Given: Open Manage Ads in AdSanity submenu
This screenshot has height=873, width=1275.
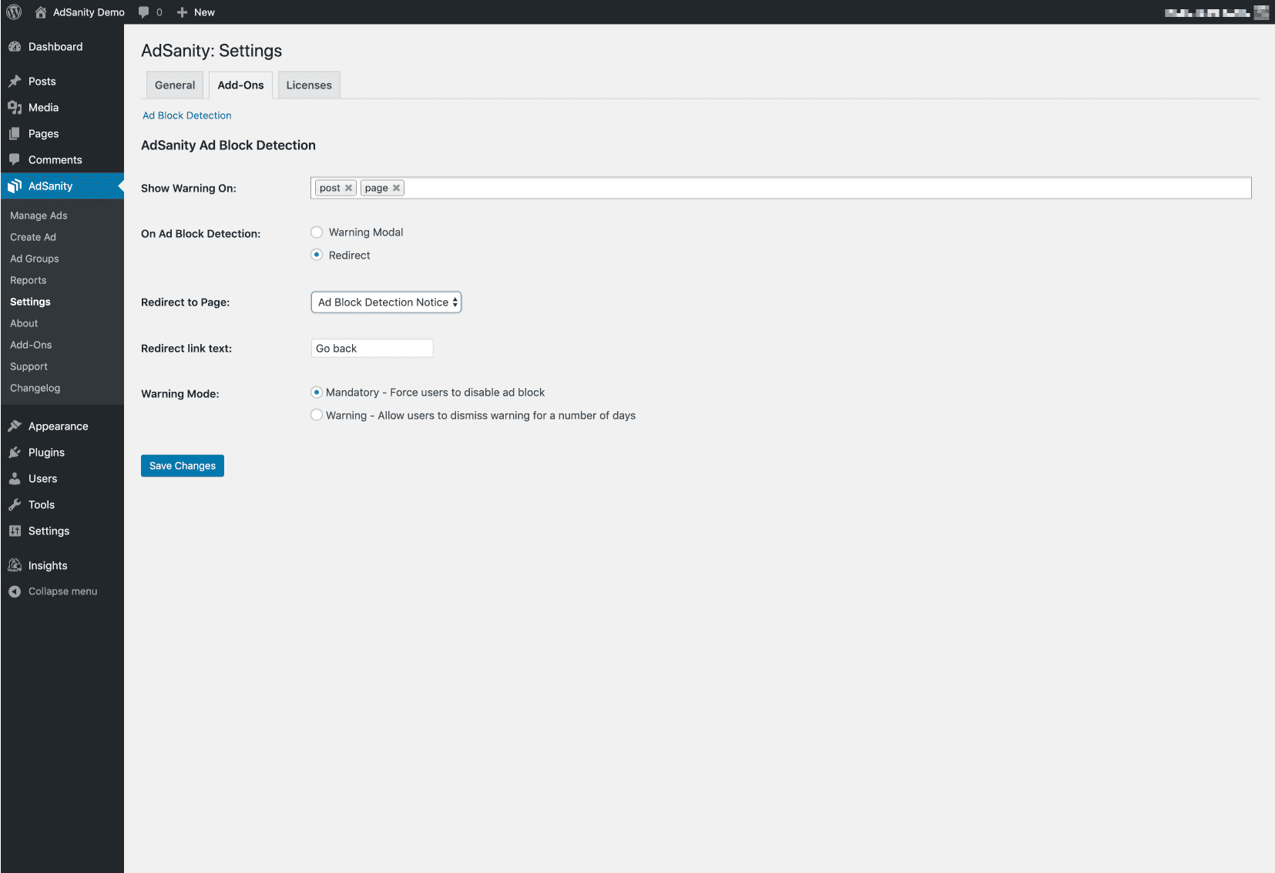Looking at the screenshot, I should (x=39, y=216).
